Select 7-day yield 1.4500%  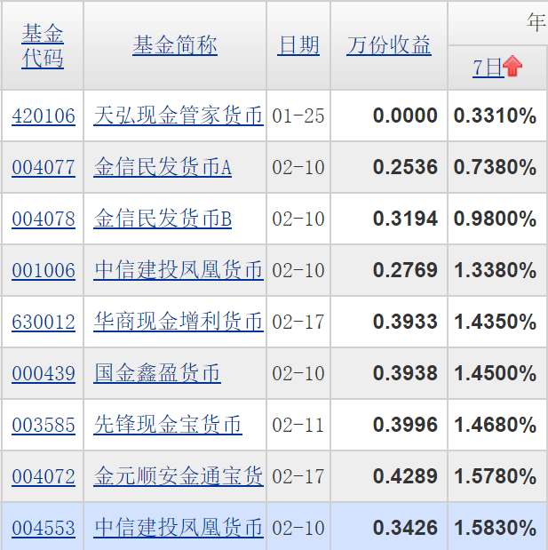[495, 373]
